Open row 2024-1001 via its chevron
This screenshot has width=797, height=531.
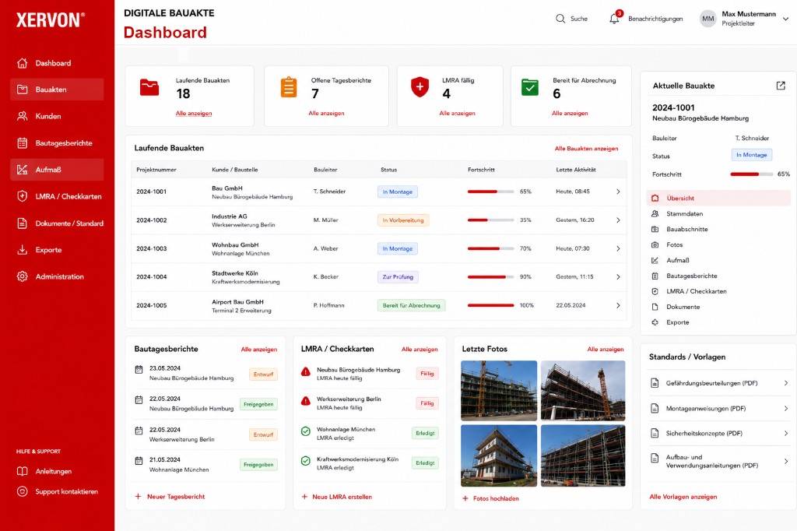pyautogui.click(x=618, y=192)
